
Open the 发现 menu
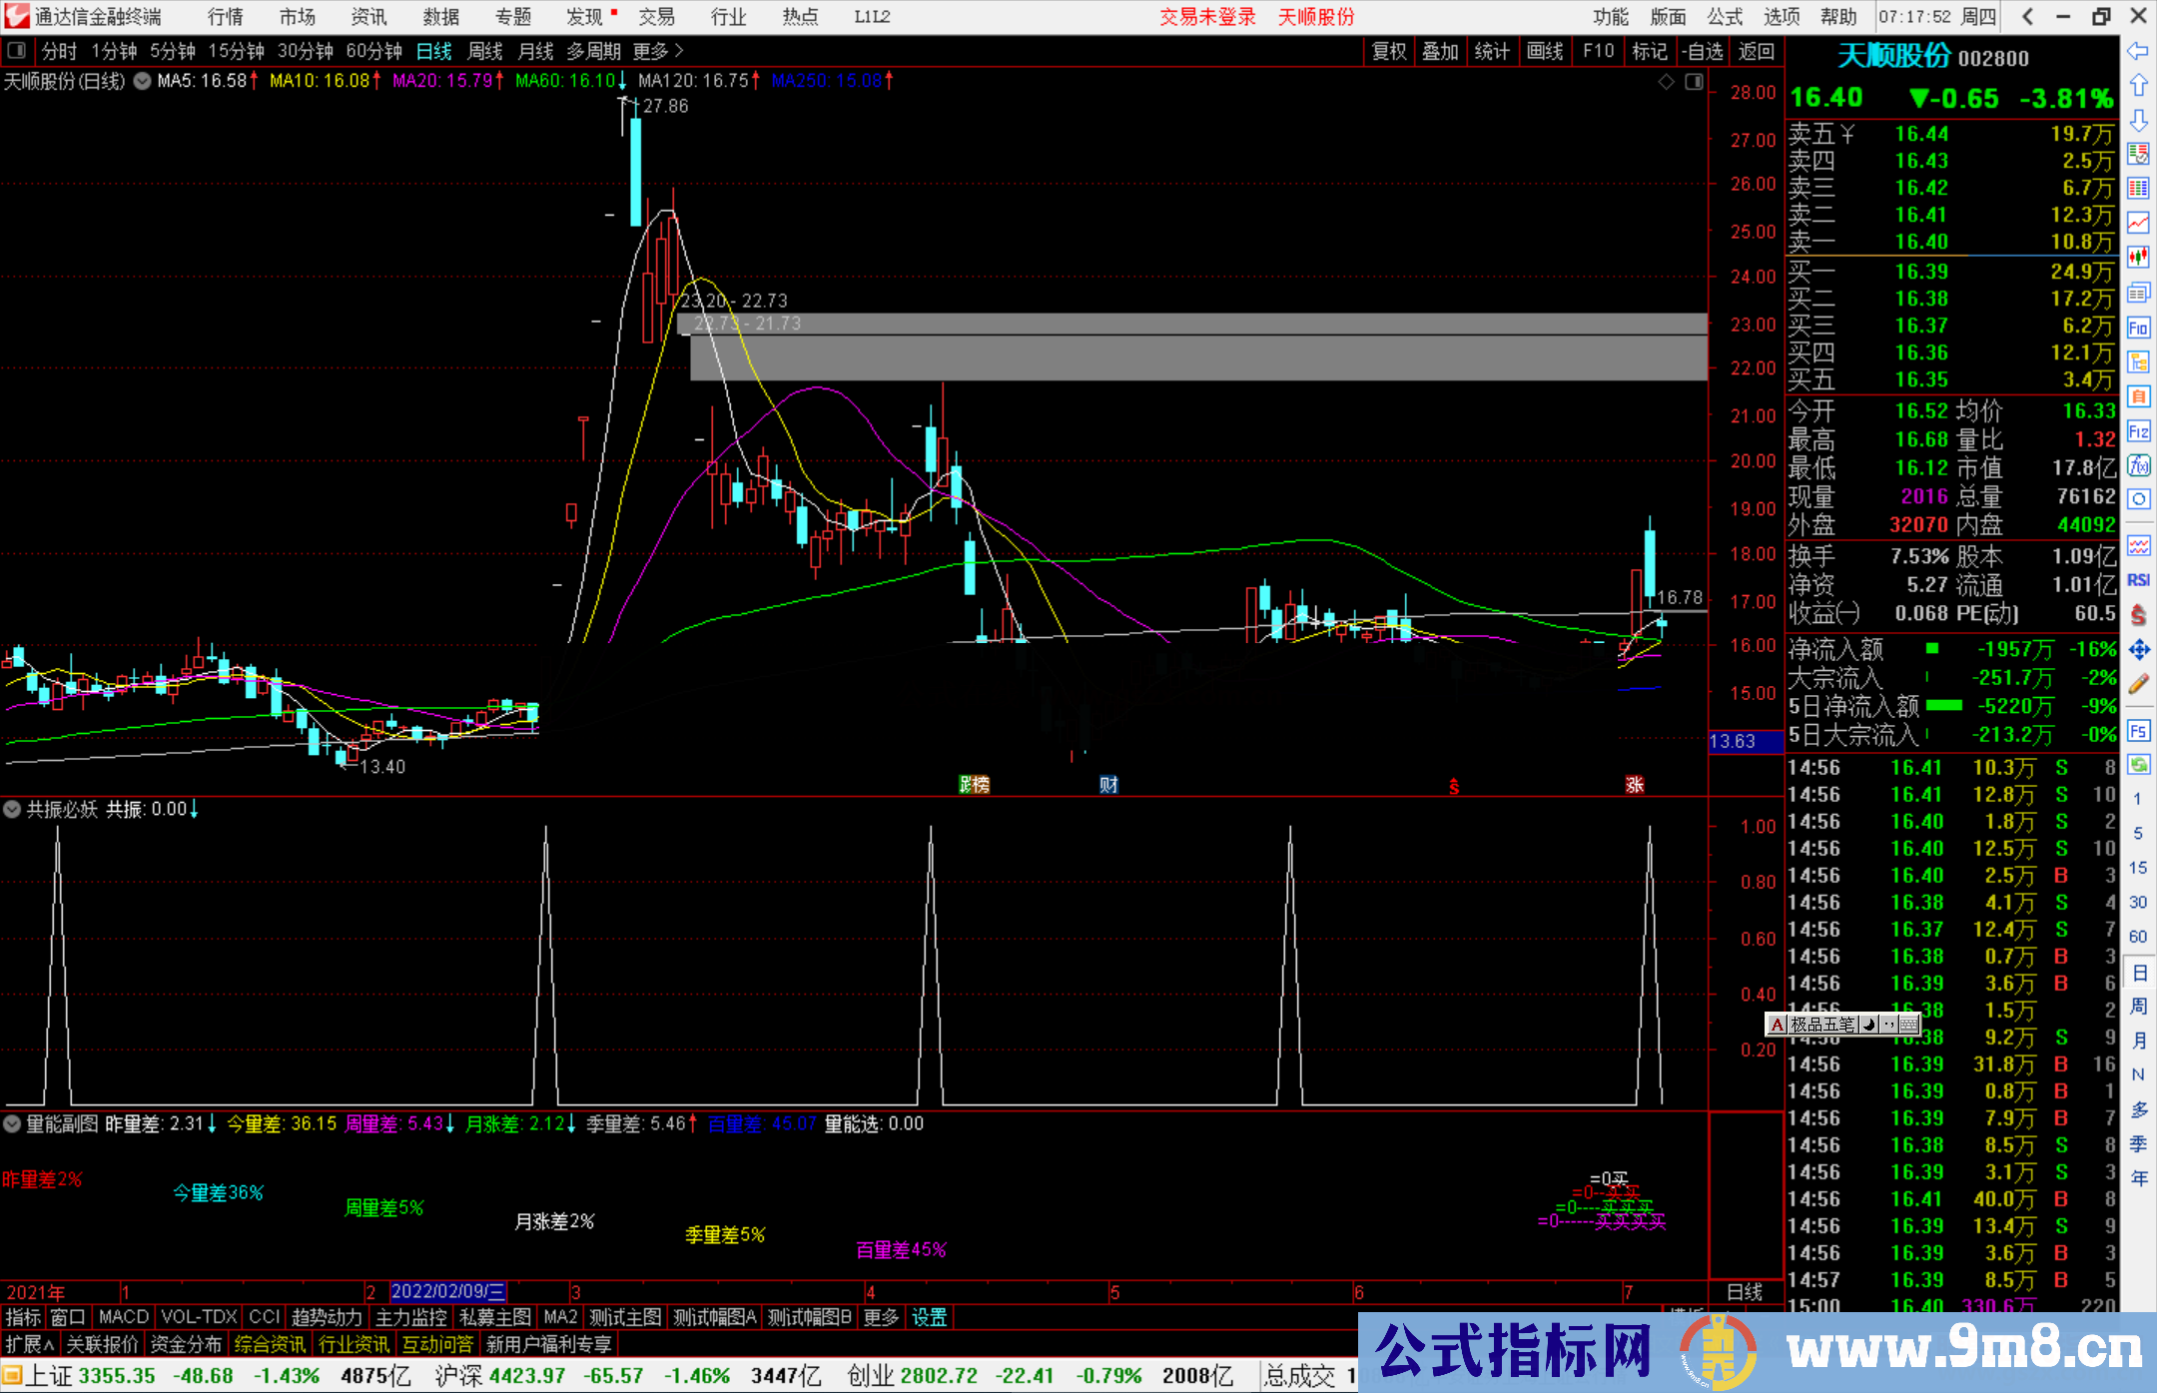tap(585, 17)
